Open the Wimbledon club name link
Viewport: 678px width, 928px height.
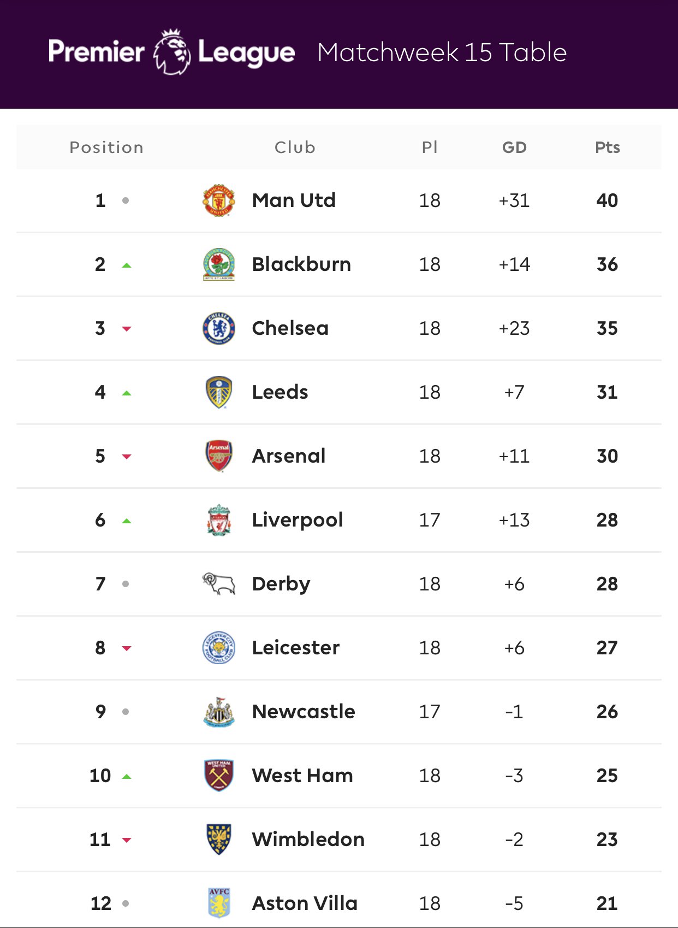308,840
